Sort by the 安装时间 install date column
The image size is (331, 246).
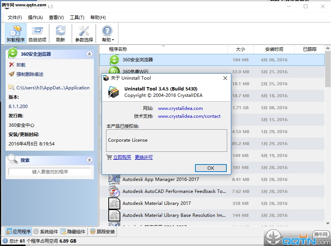pyautogui.click(x=274, y=49)
